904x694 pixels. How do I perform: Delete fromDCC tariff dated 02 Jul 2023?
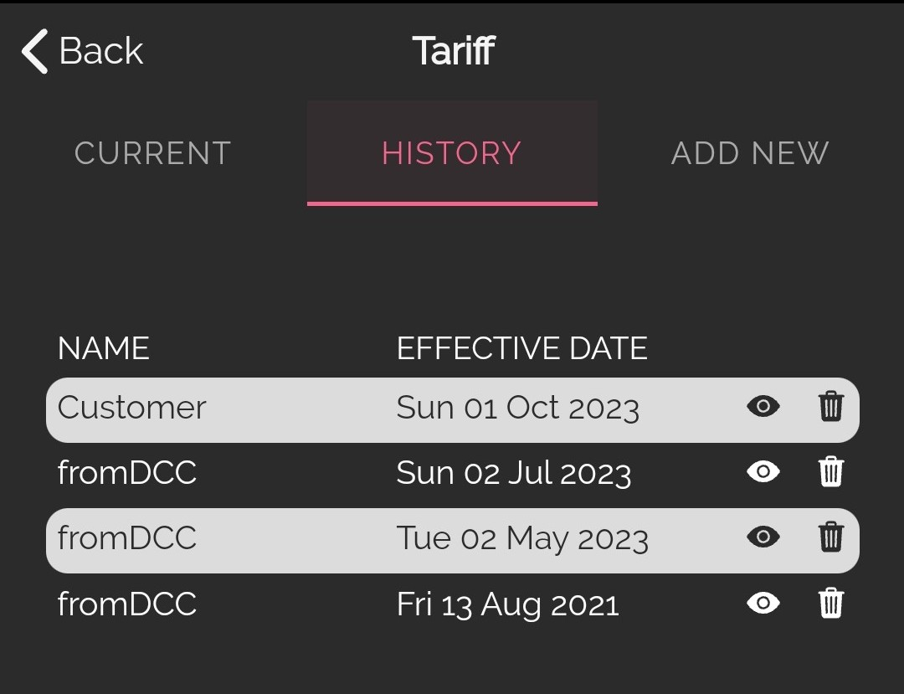pos(831,471)
